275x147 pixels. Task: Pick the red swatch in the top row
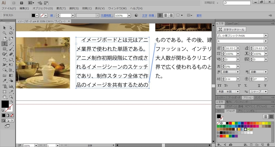point(230,123)
